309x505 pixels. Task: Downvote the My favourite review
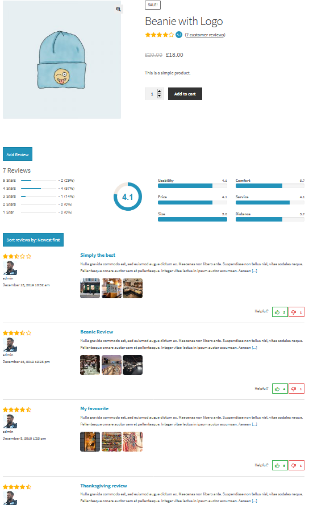297,465
